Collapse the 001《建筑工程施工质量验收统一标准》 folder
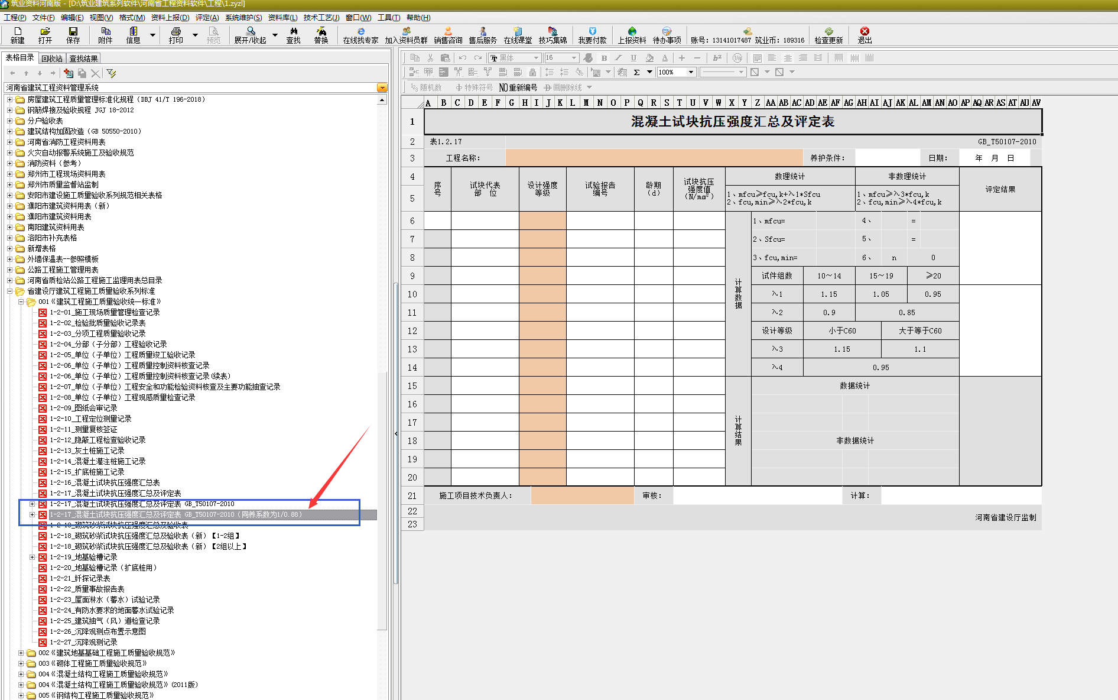The height and width of the screenshot is (700, 1118). [21, 302]
